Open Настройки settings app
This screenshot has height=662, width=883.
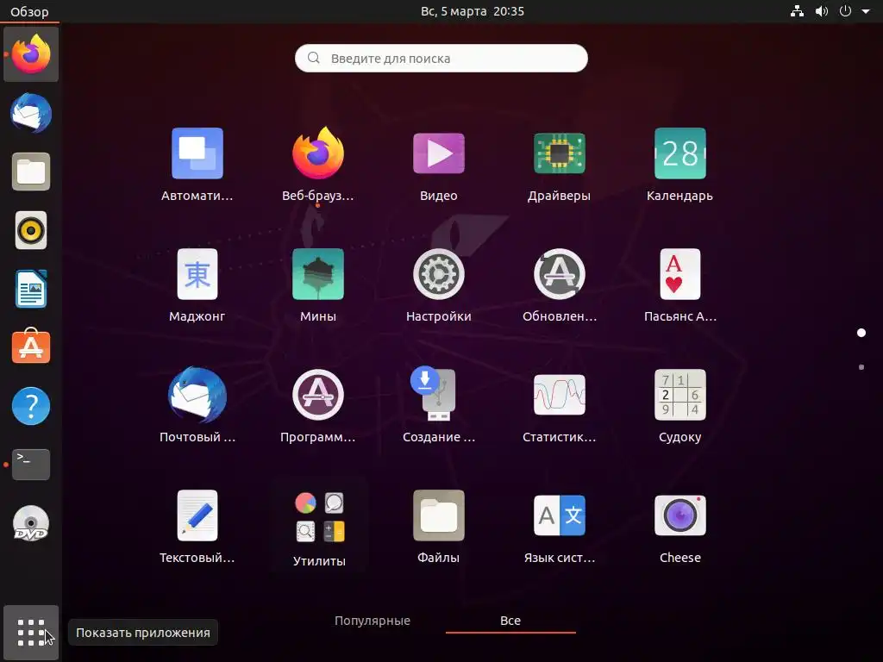(x=439, y=285)
